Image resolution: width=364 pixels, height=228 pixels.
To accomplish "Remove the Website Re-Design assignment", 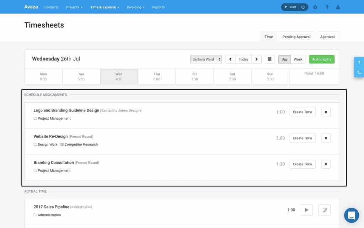I will (326, 138).
